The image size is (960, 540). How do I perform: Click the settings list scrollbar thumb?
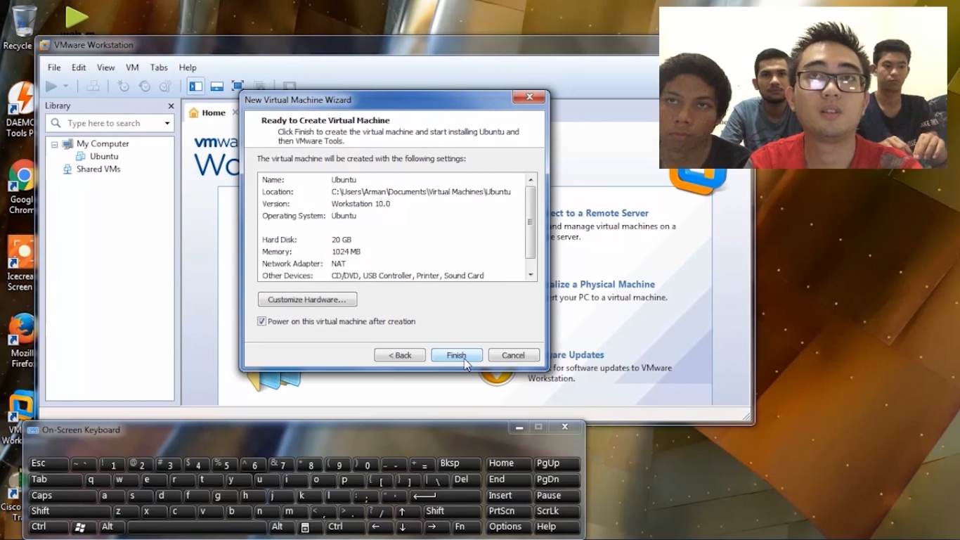[531, 222]
